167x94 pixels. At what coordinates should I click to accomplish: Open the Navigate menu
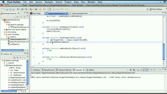tap(49, 2)
